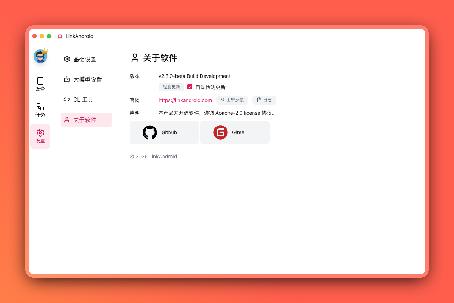Go to the 设备 devices section
This screenshot has width=454, height=303.
pos(40,84)
